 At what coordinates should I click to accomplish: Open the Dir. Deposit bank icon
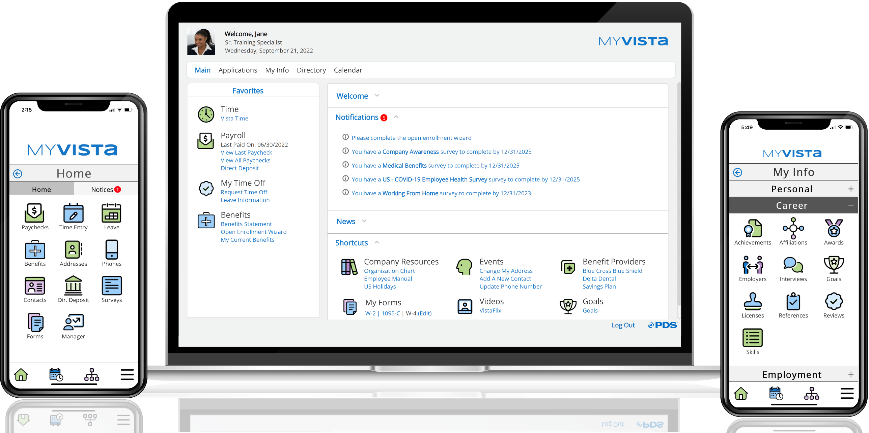click(x=73, y=286)
